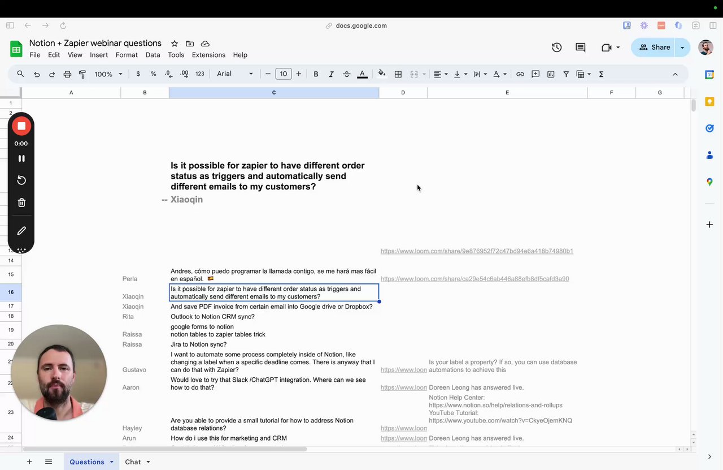Open the Data menu
Viewport: 723px width, 470px height.
tap(153, 55)
